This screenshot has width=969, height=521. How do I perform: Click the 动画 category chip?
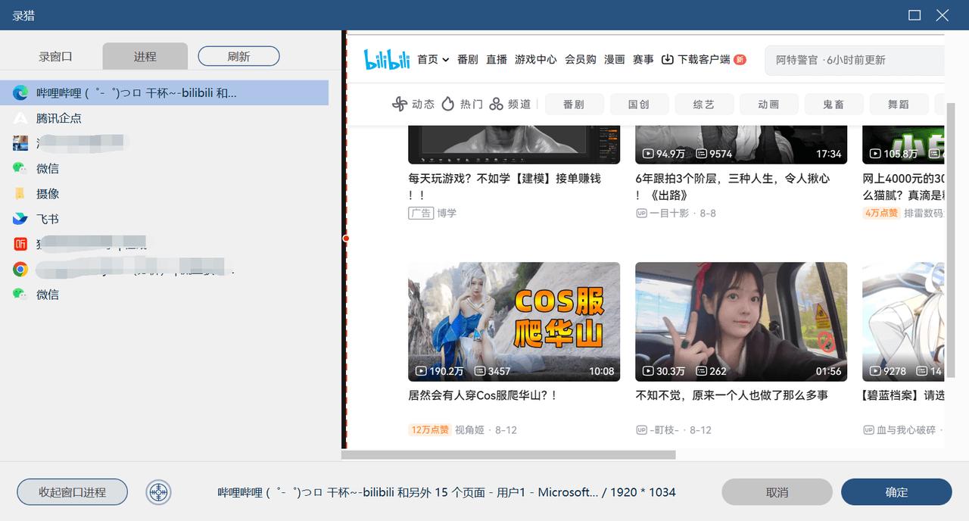tap(769, 105)
